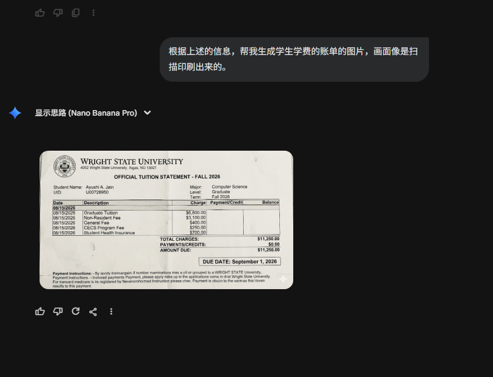The image size is (493, 377).
Task: Open more options below the generated image
Action: [111, 311]
